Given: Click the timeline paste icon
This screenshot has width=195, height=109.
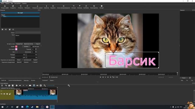Looking at the screenshot, I should click(x=13, y=85).
